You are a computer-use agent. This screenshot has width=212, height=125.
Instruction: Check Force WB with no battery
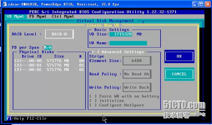pyautogui.click(x=93, y=96)
